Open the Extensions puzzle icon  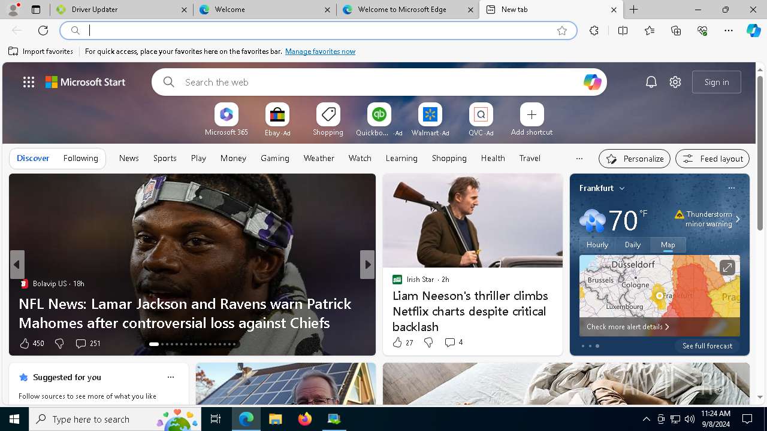coord(594,31)
